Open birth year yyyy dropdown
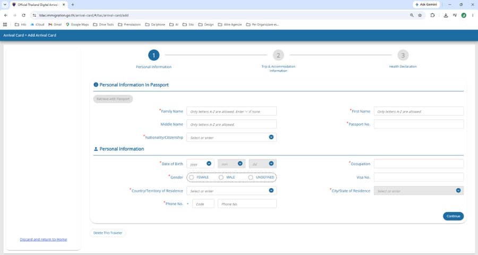The width and height of the screenshot is (478, 255). (200, 164)
